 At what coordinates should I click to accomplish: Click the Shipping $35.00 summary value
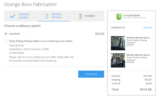[148, 80]
